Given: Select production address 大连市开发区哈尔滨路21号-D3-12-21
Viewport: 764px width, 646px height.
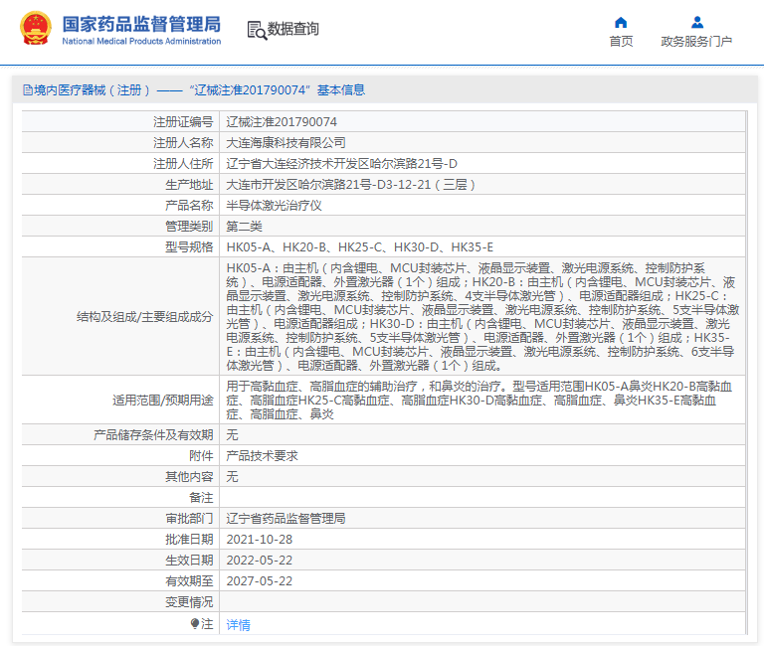Looking at the screenshot, I should (x=351, y=185).
